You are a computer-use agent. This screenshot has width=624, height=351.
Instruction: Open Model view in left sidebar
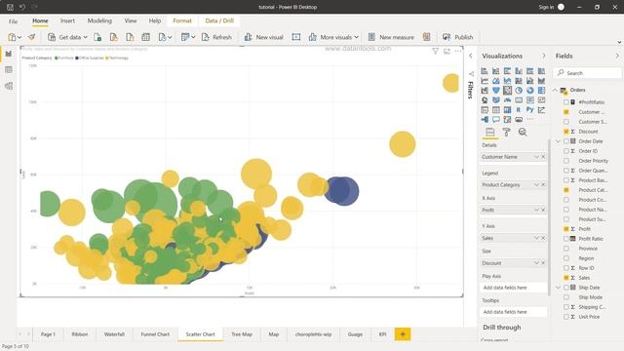click(9, 86)
